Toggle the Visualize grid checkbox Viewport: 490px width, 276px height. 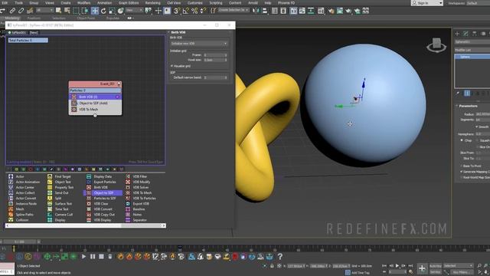(171, 66)
